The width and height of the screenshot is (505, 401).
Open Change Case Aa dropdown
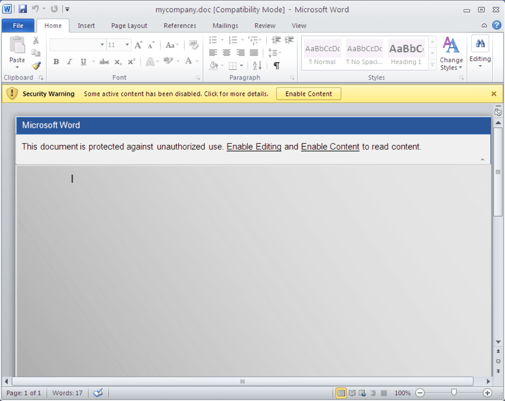tap(172, 45)
